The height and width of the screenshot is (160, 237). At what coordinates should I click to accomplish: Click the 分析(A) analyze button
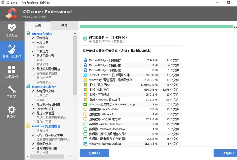tap(94, 153)
